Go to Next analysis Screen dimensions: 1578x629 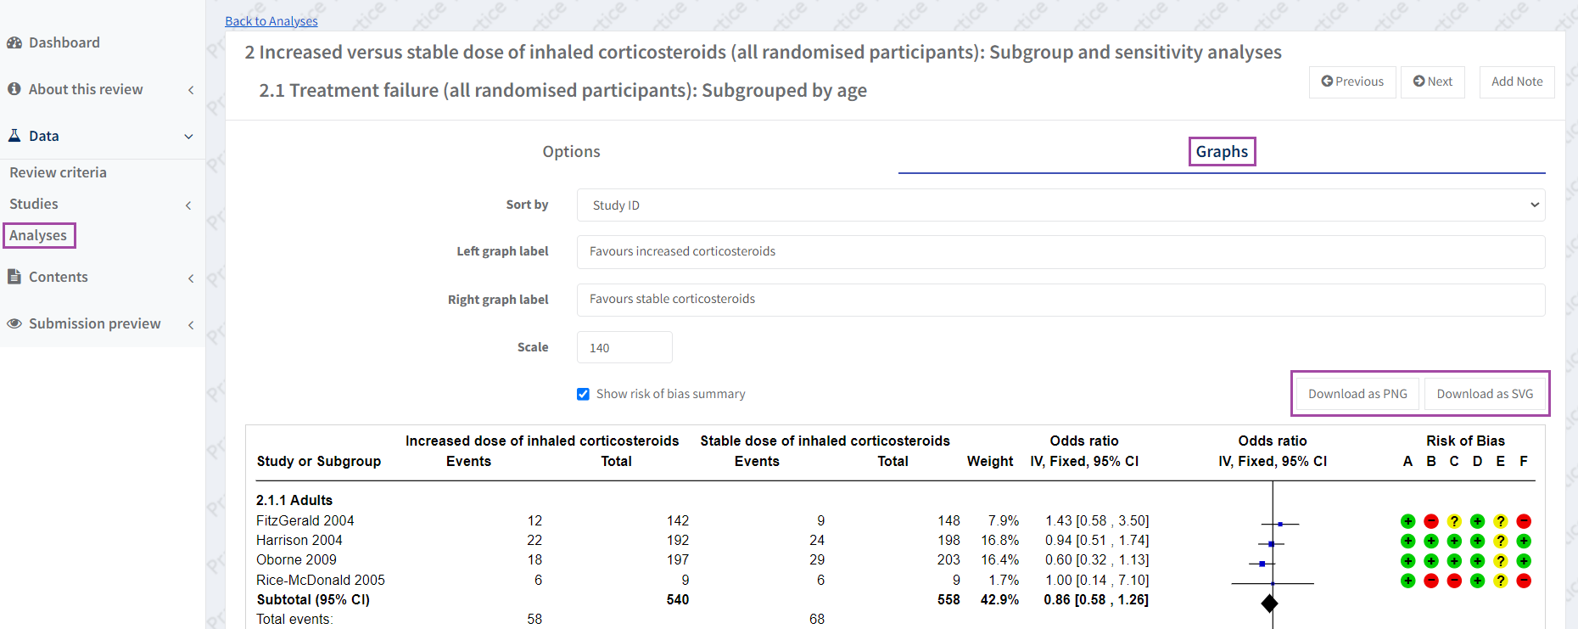pyautogui.click(x=1432, y=81)
